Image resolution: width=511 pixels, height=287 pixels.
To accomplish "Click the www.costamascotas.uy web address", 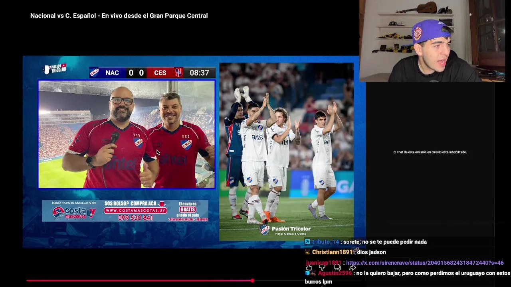I will point(136,210).
